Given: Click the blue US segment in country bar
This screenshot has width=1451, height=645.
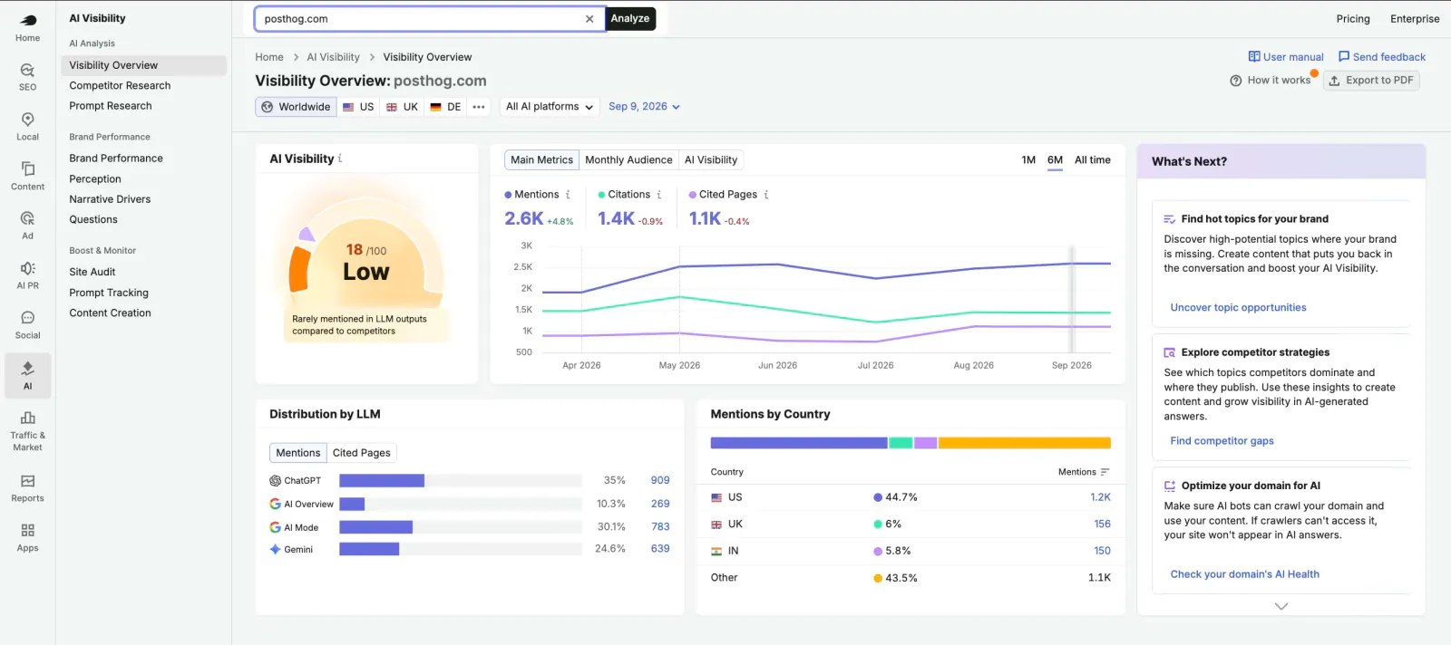Looking at the screenshot, I should pyautogui.click(x=799, y=443).
